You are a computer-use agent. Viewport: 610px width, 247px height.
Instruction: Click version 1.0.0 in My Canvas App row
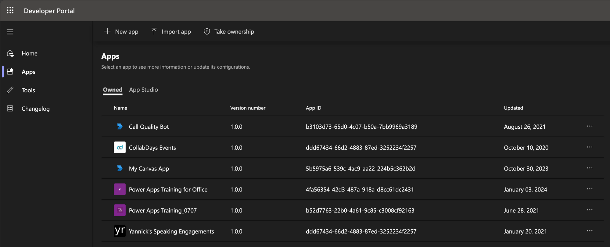click(x=236, y=169)
